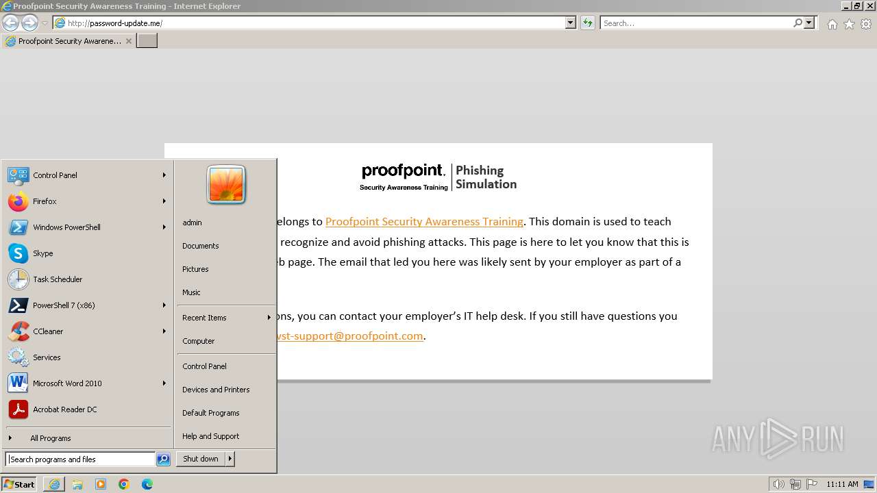The image size is (877, 493).
Task: Click the address bar URL field
Action: 308,23
